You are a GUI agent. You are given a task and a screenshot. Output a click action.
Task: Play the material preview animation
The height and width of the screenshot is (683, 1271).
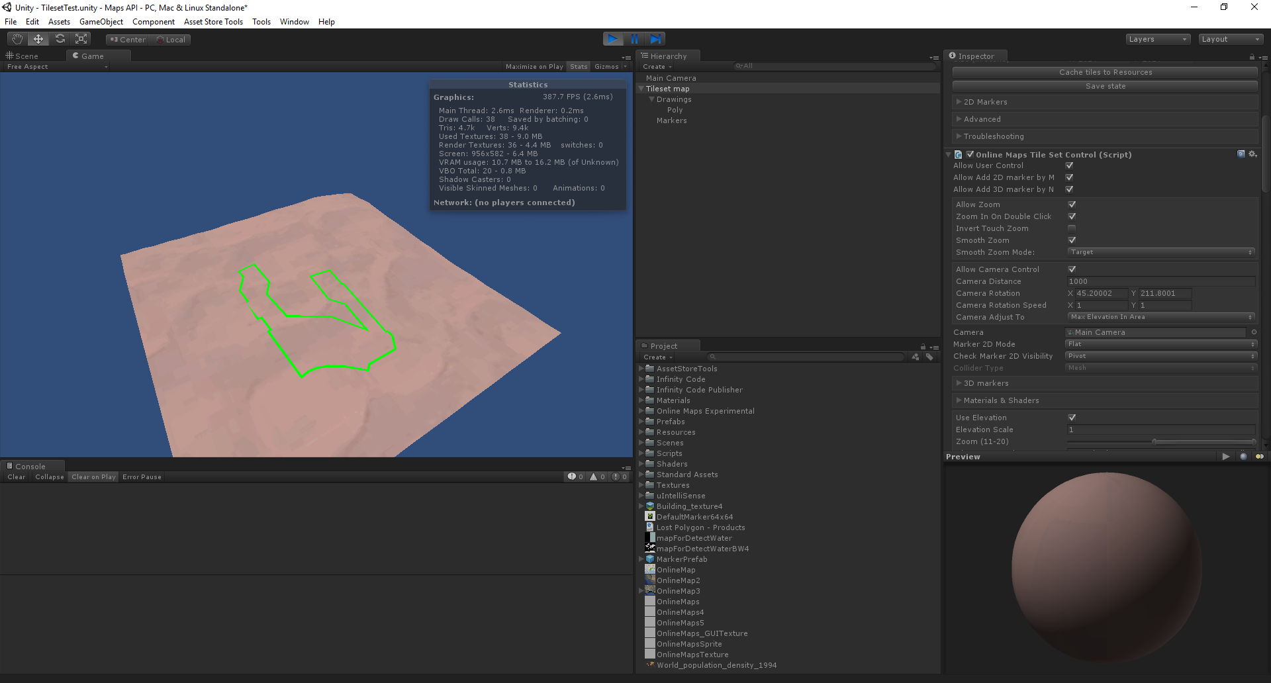(x=1226, y=457)
